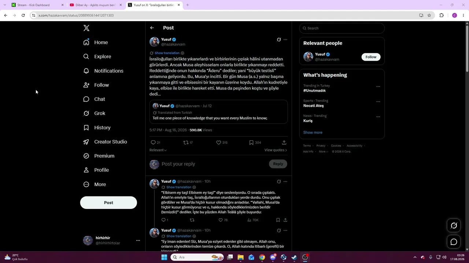Click the browser address bar URL
The height and width of the screenshot is (263, 469).
point(76,15)
